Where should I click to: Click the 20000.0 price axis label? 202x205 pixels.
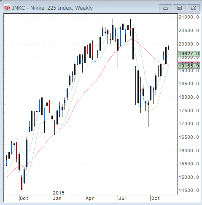189,44
